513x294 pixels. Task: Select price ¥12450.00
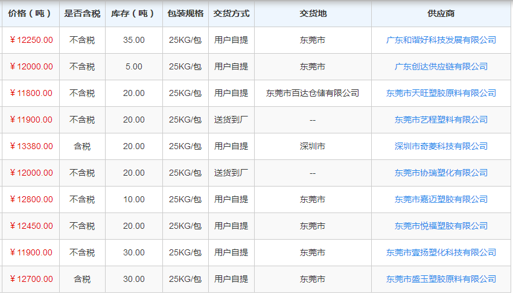(x=31, y=226)
